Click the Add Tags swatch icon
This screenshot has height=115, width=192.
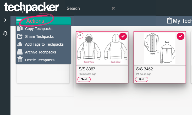pos(20,44)
